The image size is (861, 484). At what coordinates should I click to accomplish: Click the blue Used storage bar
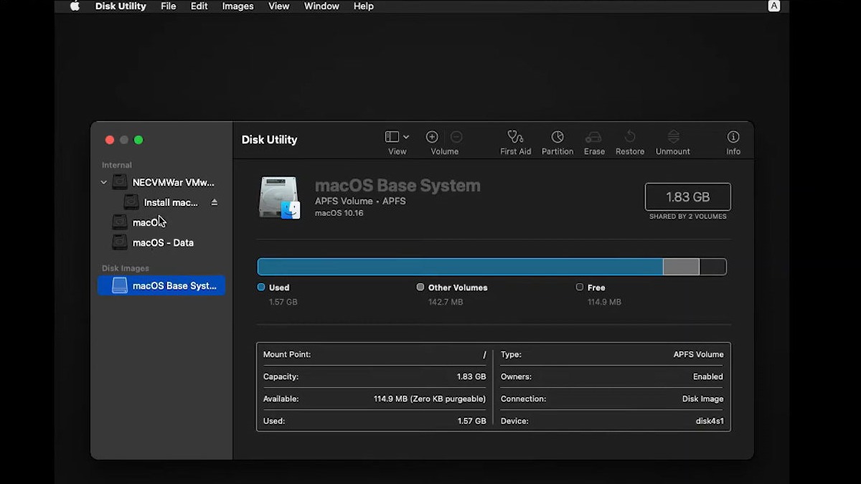[x=459, y=267]
